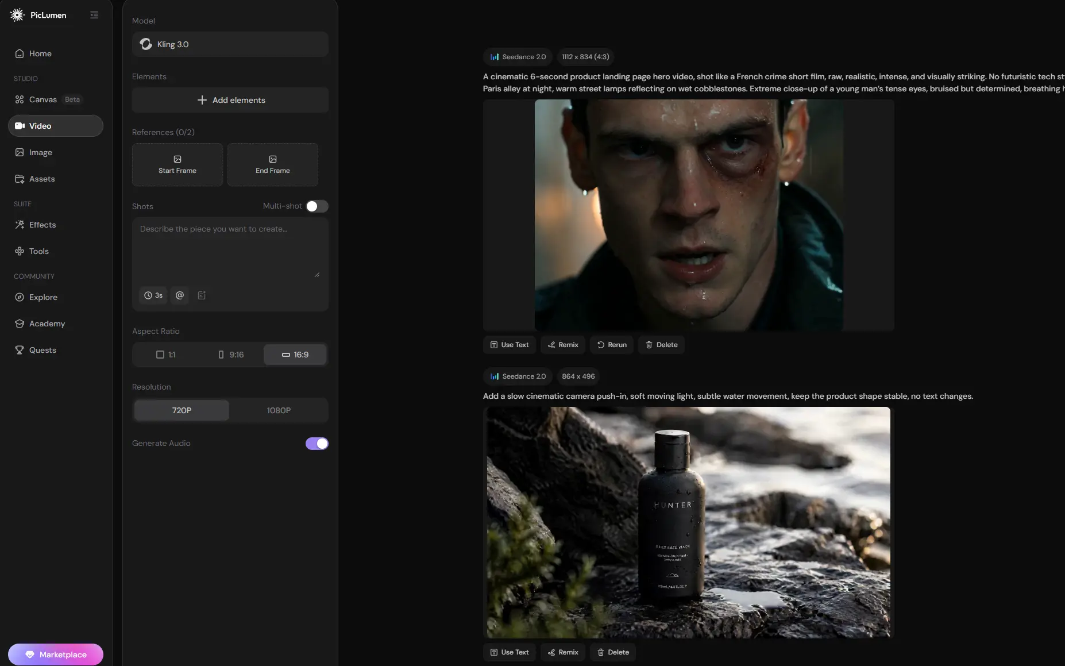Focus the shot description text box
Screen dimensions: 1065x666
tap(230, 251)
